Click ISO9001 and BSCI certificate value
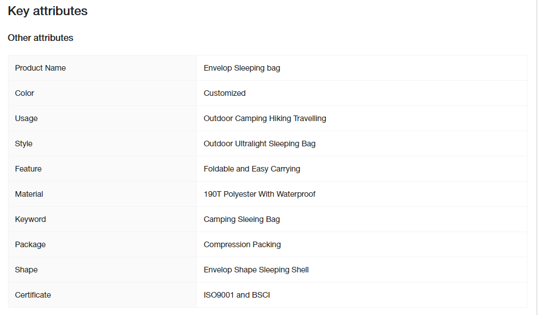 click(x=237, y=295)
